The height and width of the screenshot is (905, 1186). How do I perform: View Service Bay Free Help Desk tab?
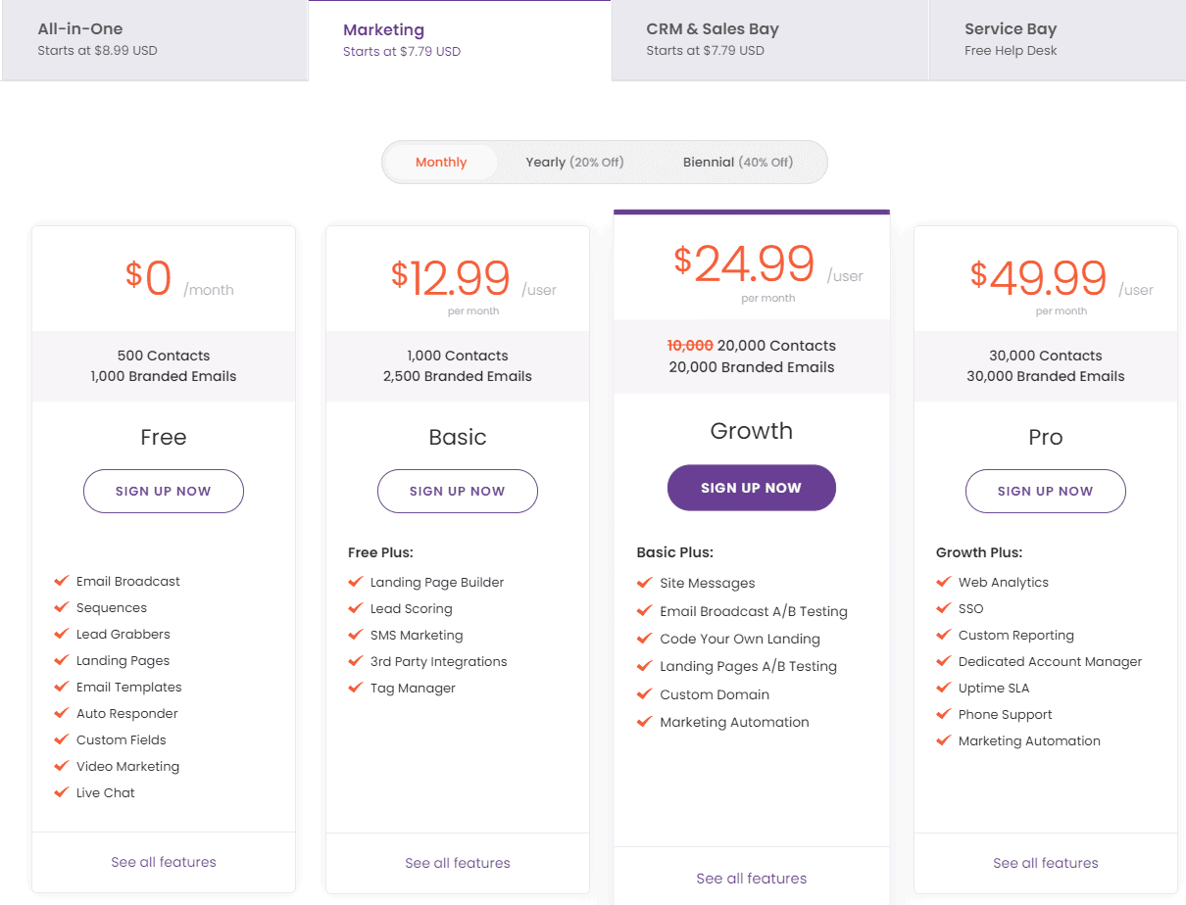point(1057,39)
